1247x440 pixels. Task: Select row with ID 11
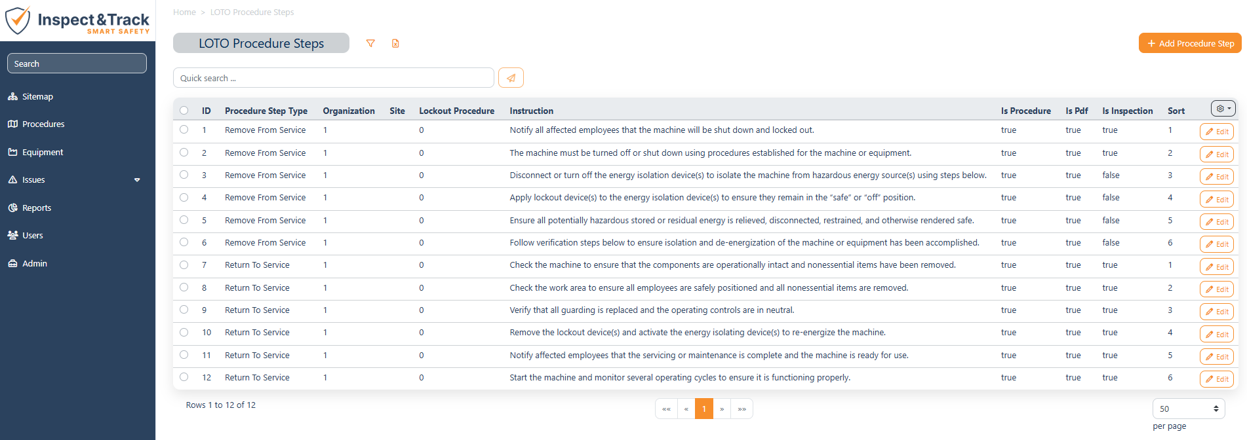pos(184,355)
